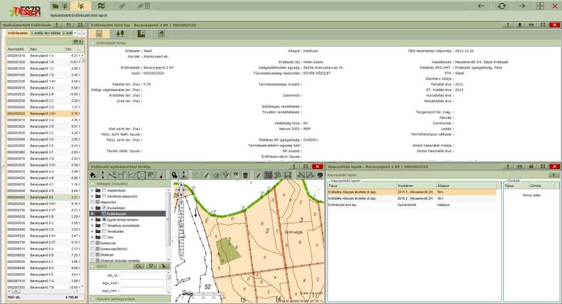Collapse the Rétegek (Aktuális) section

pos(92,183)
